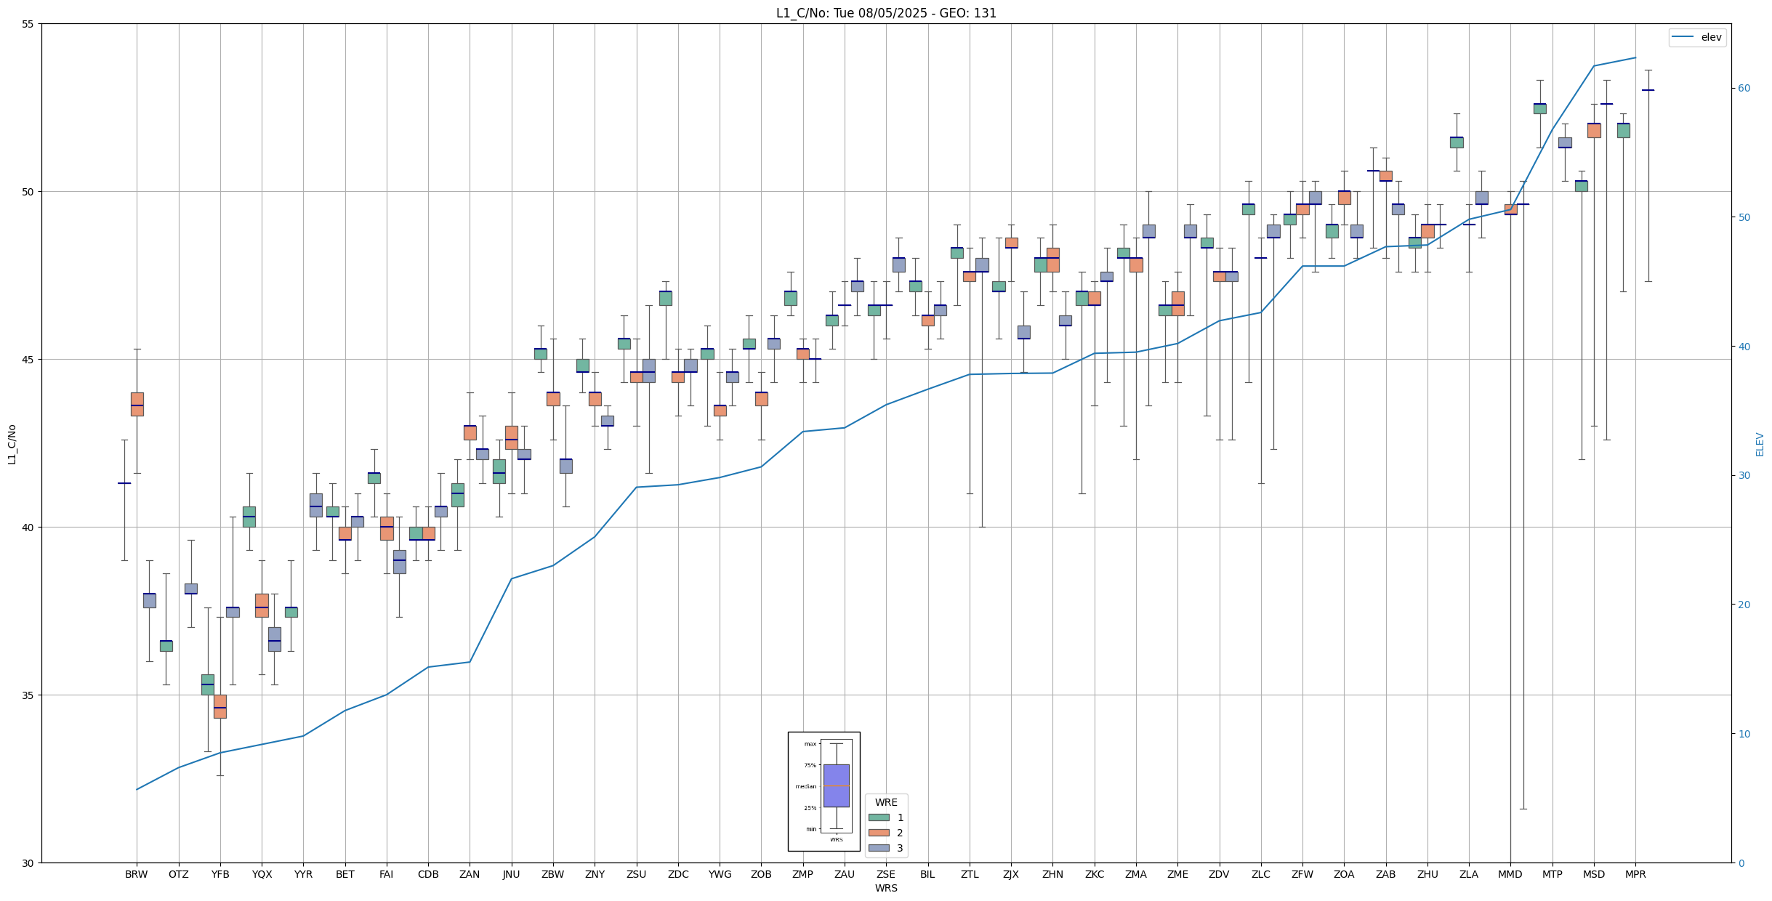1772x901 pixels.
Task: Click the 60 tick on right elevation axis
Action: click(1744, 89)
